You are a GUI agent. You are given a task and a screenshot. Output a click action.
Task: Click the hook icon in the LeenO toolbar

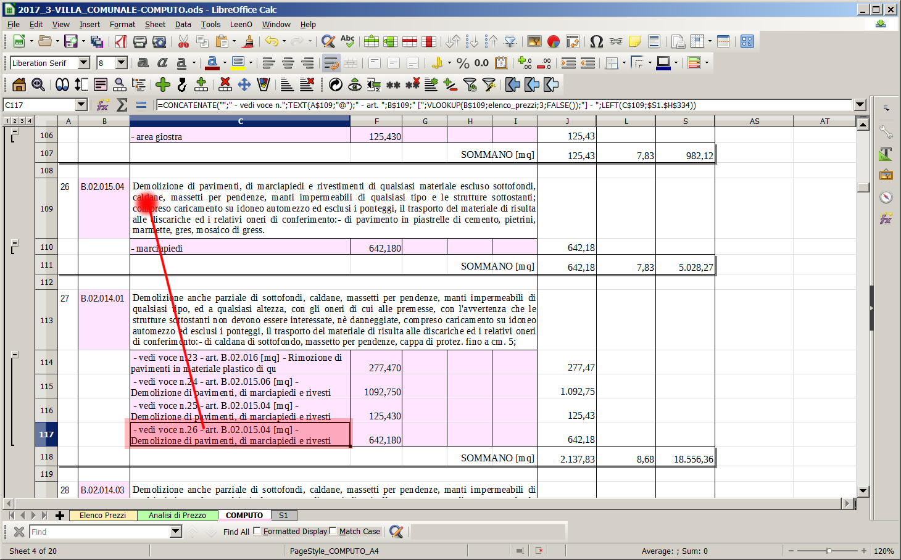tap(182, 84)
